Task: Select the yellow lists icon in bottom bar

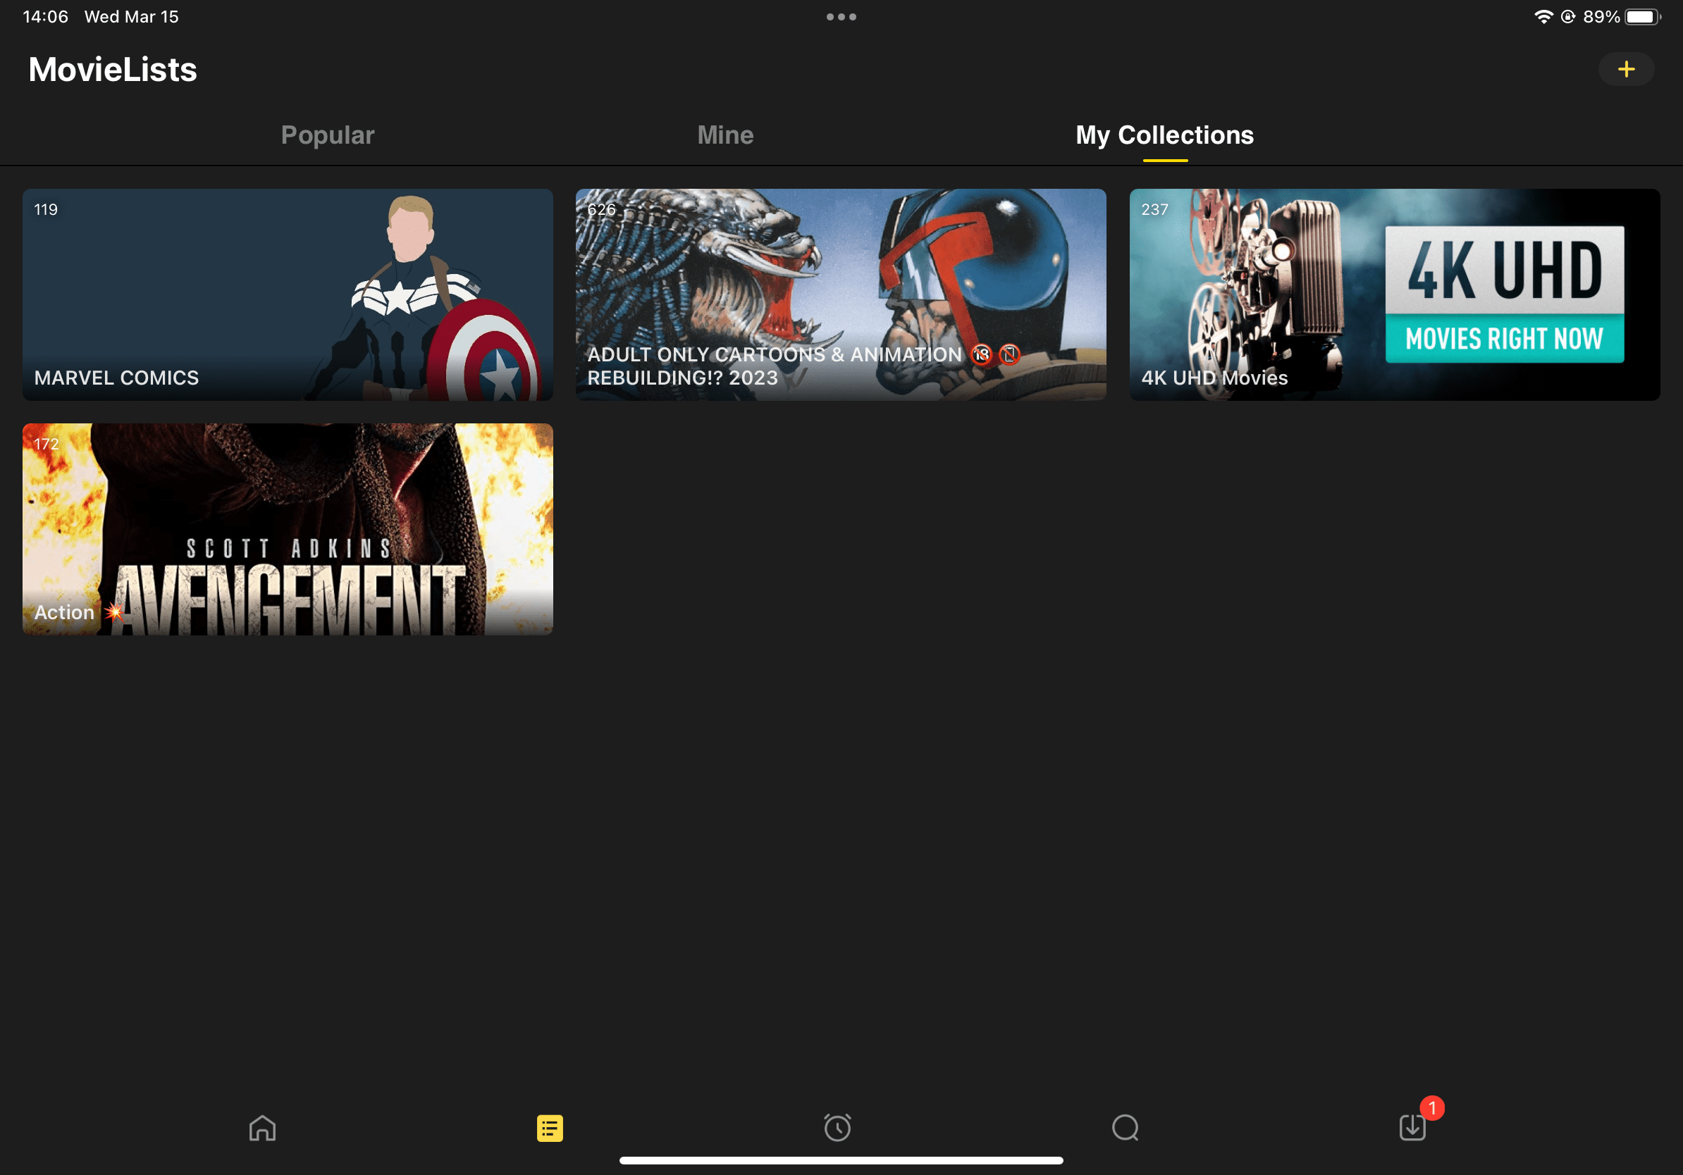Action: [548, 1128]
